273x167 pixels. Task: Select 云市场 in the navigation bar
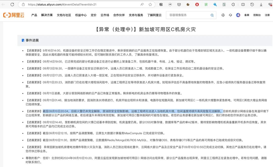tap(105, 15)
